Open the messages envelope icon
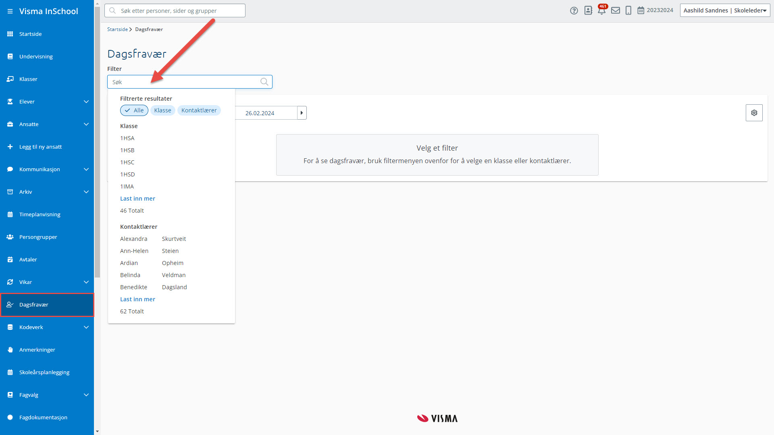This screenshot has height=435, width=774. [x=616, y=10]
